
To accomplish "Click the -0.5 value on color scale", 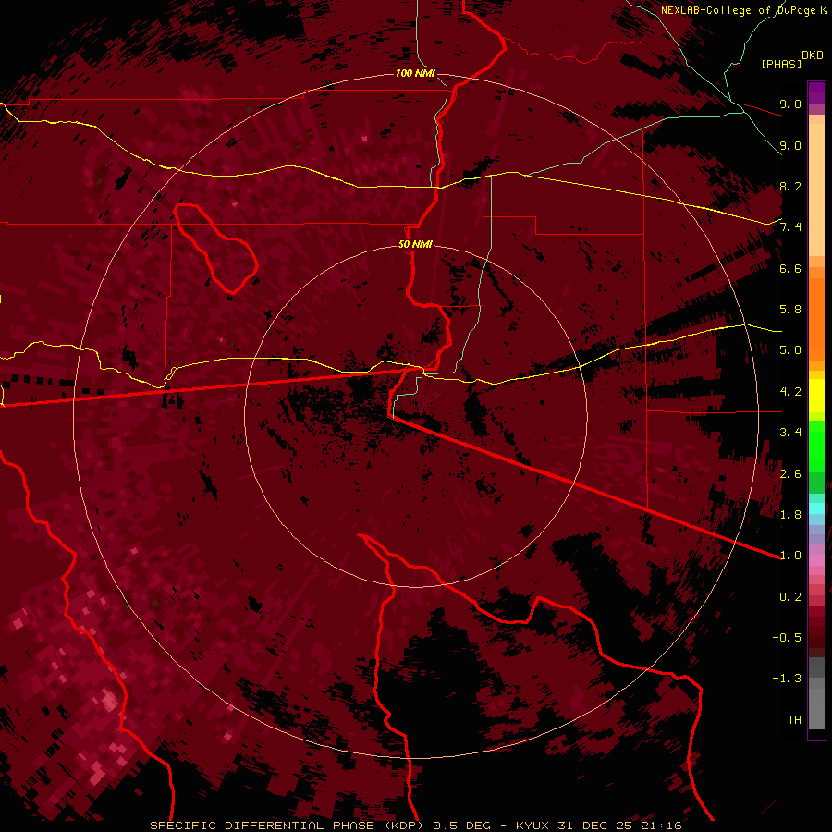I will point(787,638).
